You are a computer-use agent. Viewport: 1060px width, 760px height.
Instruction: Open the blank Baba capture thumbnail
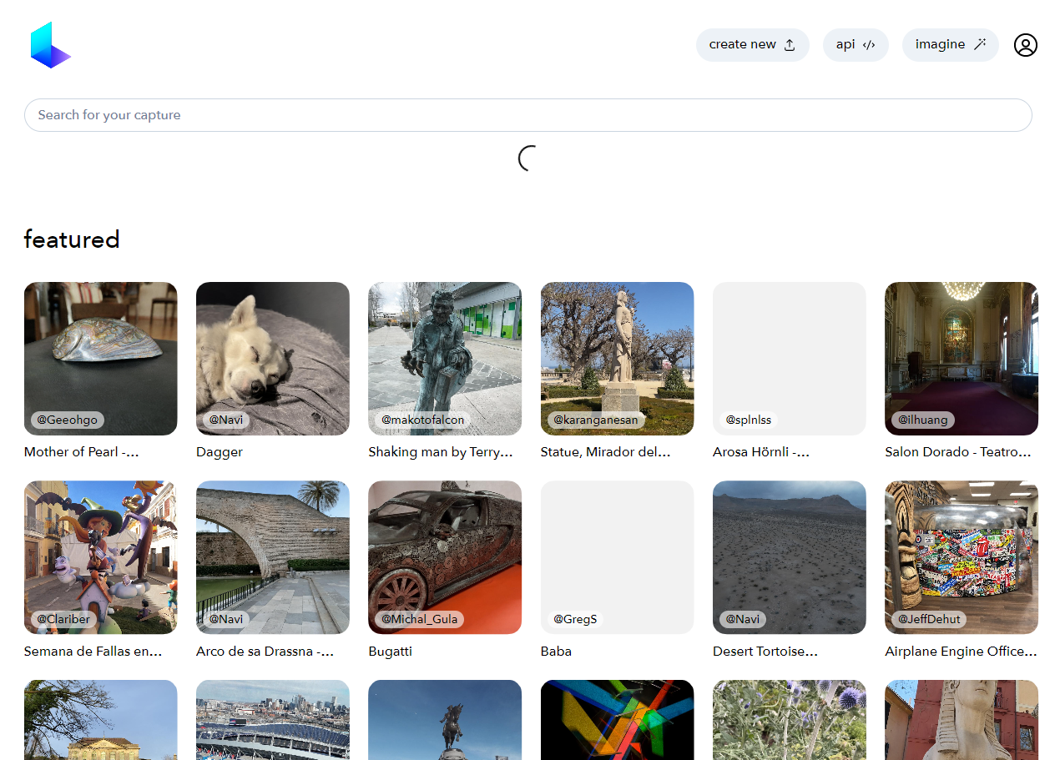coord(617,551)
